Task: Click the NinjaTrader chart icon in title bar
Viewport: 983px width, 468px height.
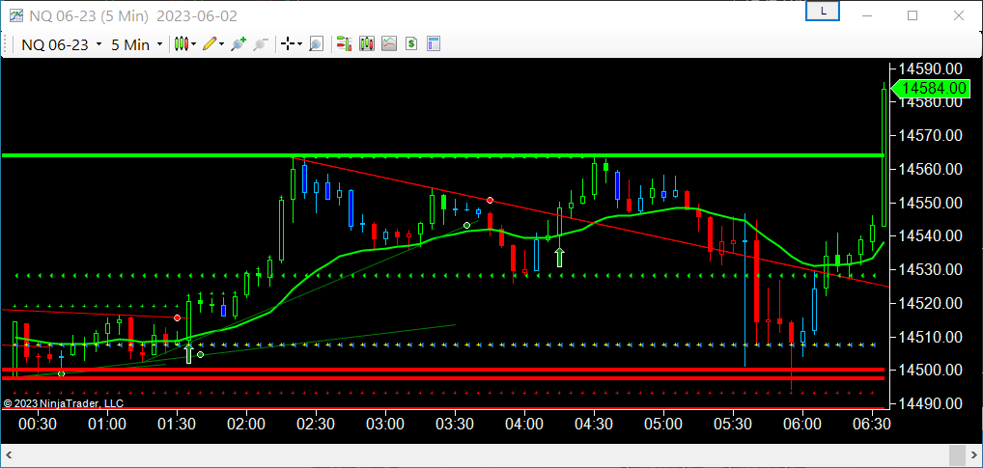Action: [15, 15]
